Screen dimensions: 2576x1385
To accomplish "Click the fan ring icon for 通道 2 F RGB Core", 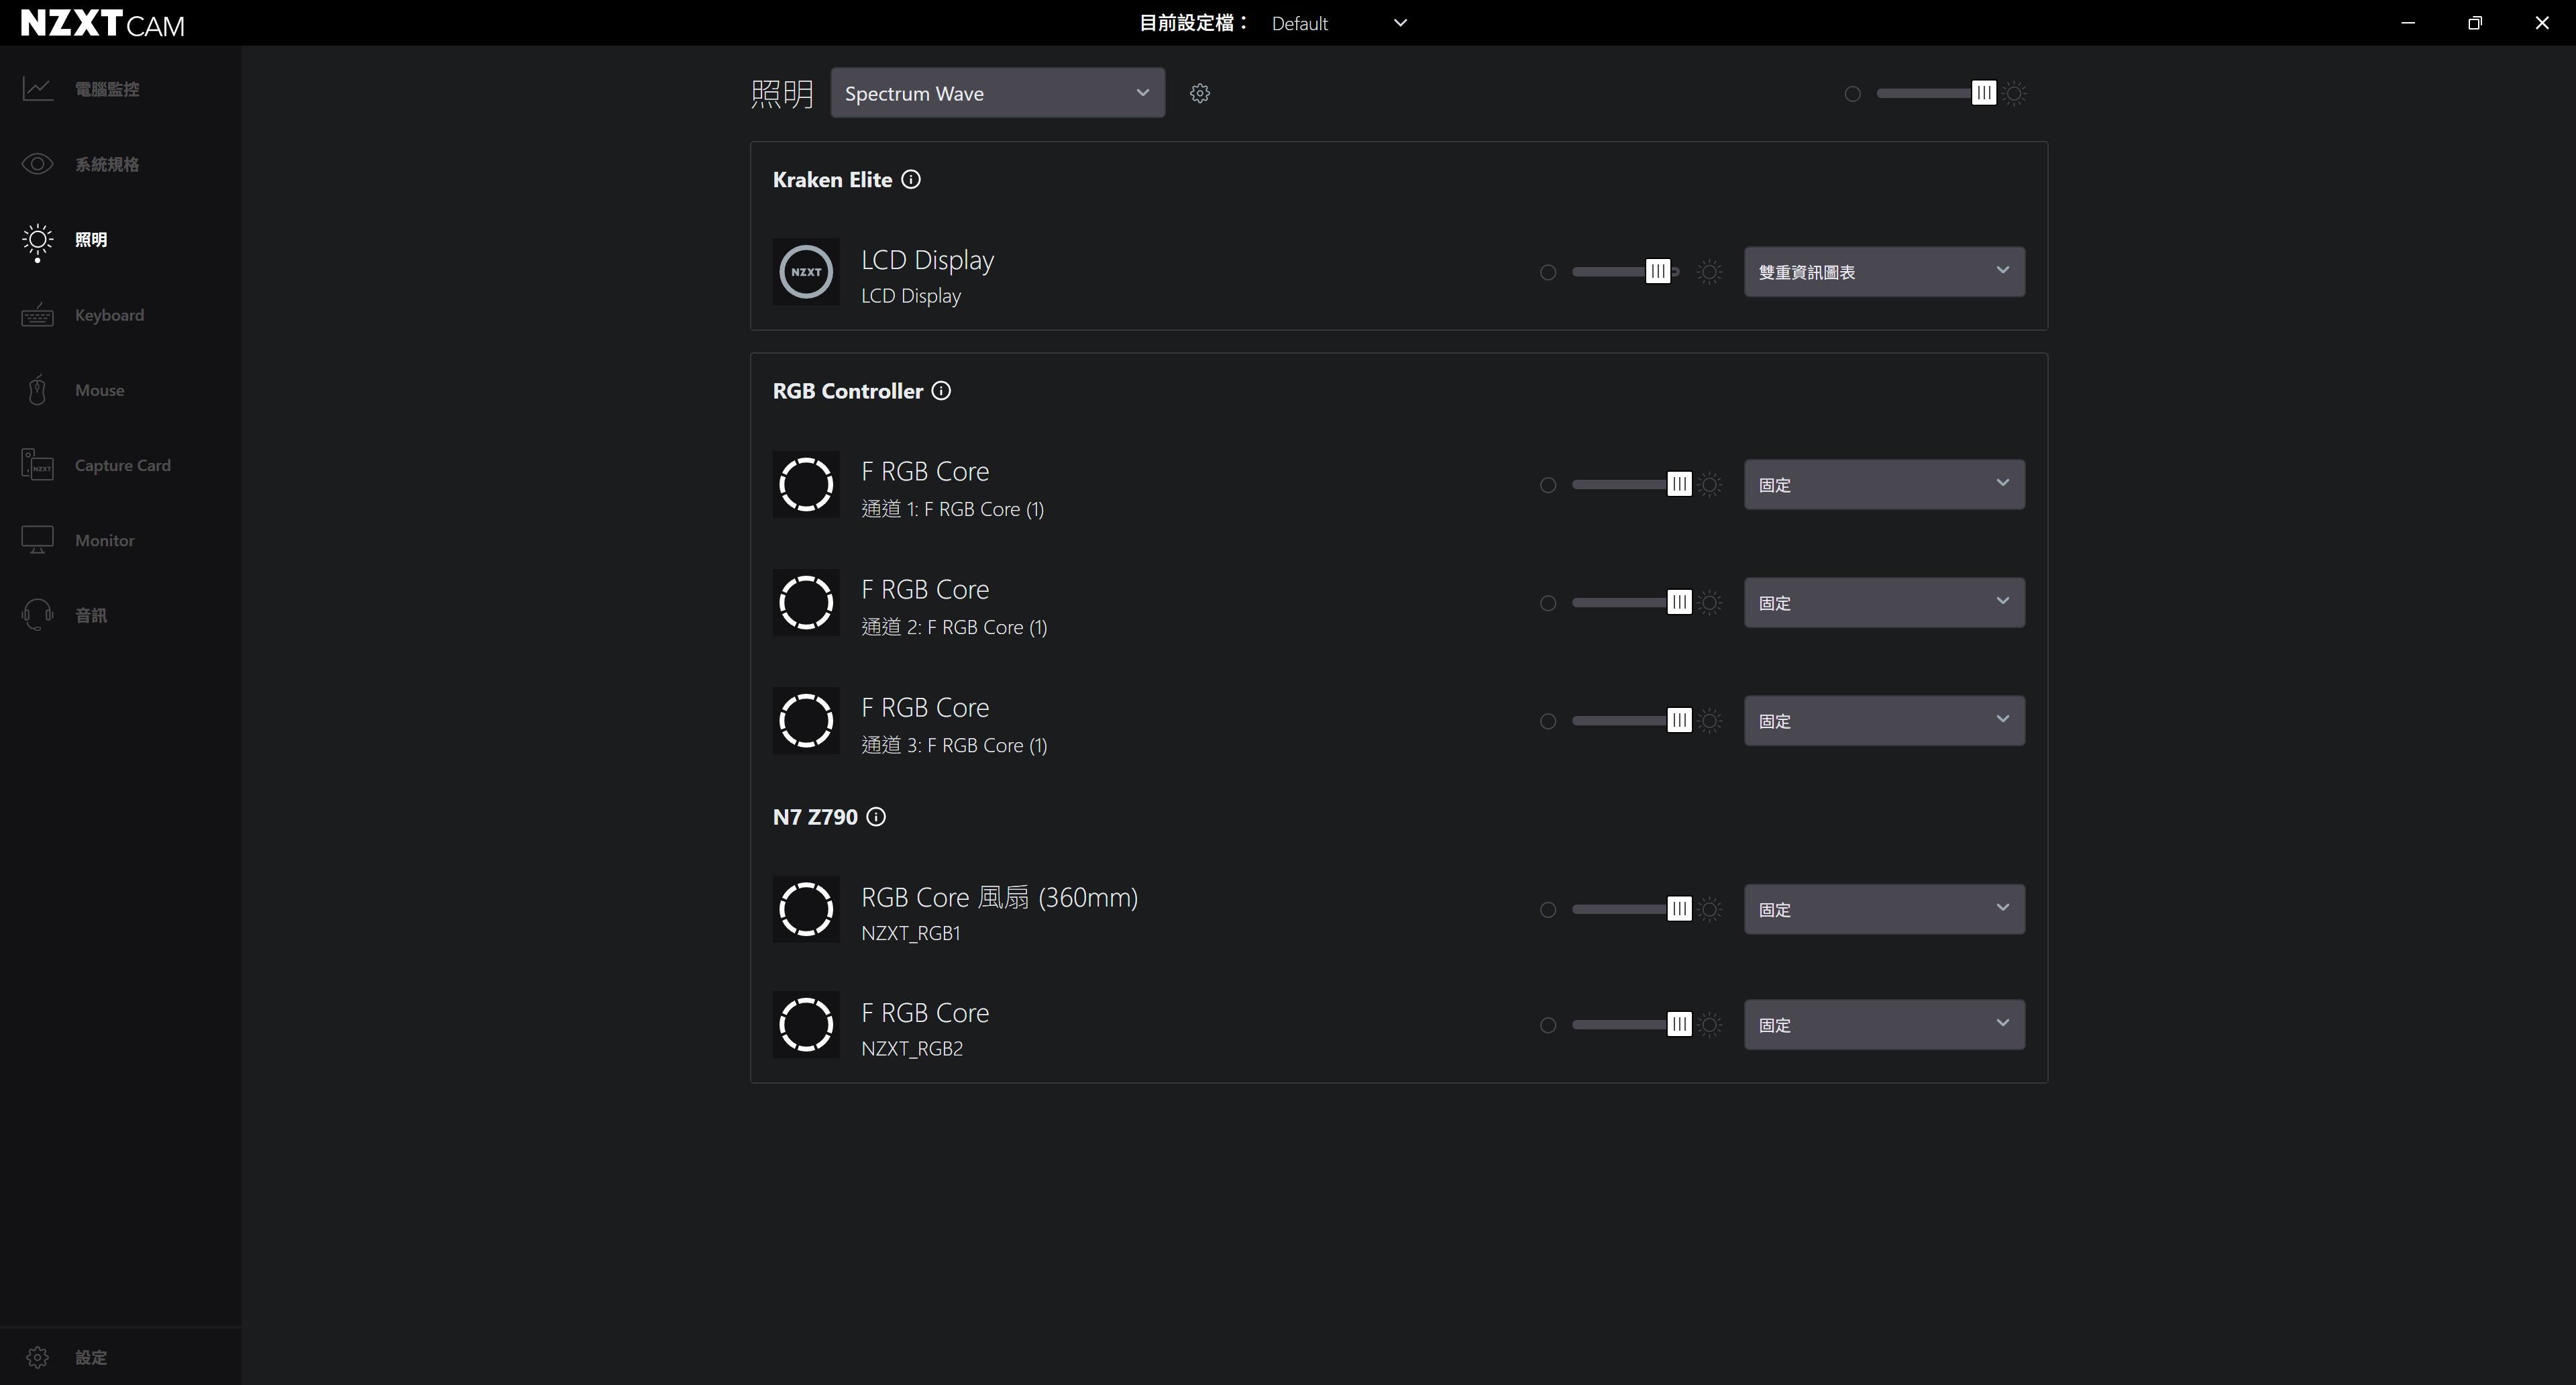I will 806,602.
